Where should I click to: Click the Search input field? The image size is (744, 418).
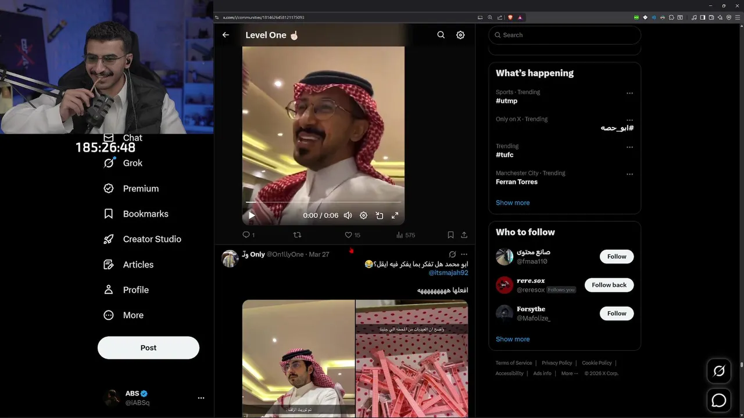(x=564, y=35)
